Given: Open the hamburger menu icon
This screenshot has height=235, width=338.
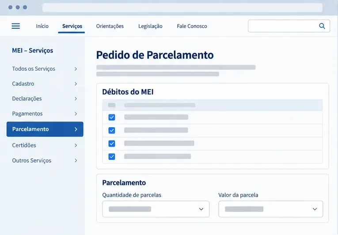Looking at the screenshot, I should pos(16,26).
